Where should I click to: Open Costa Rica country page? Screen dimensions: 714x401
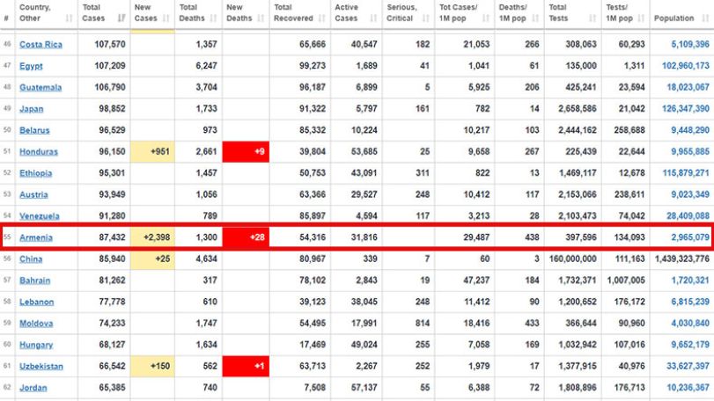pyautogui.click(x=40, y=45)
